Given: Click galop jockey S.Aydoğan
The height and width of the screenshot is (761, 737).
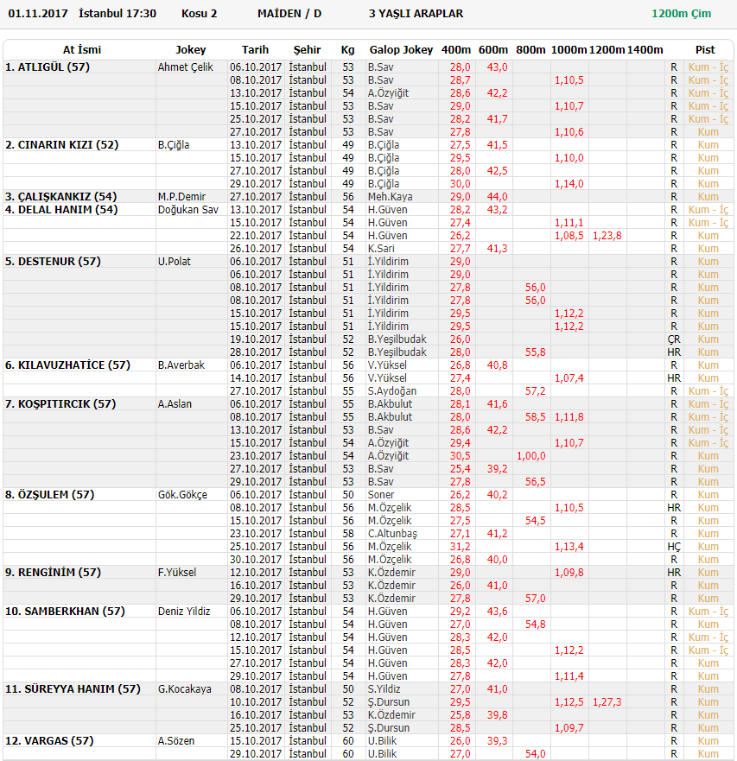Looking at the screenshot, I should point(391,390).
